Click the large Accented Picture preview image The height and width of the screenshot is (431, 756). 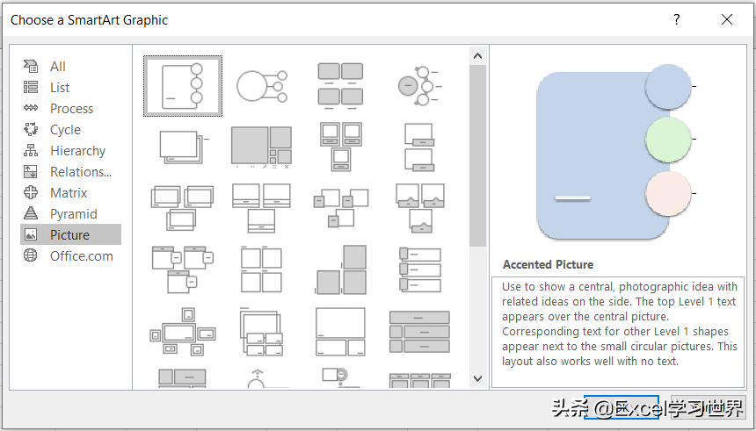[x=616, y=153]
